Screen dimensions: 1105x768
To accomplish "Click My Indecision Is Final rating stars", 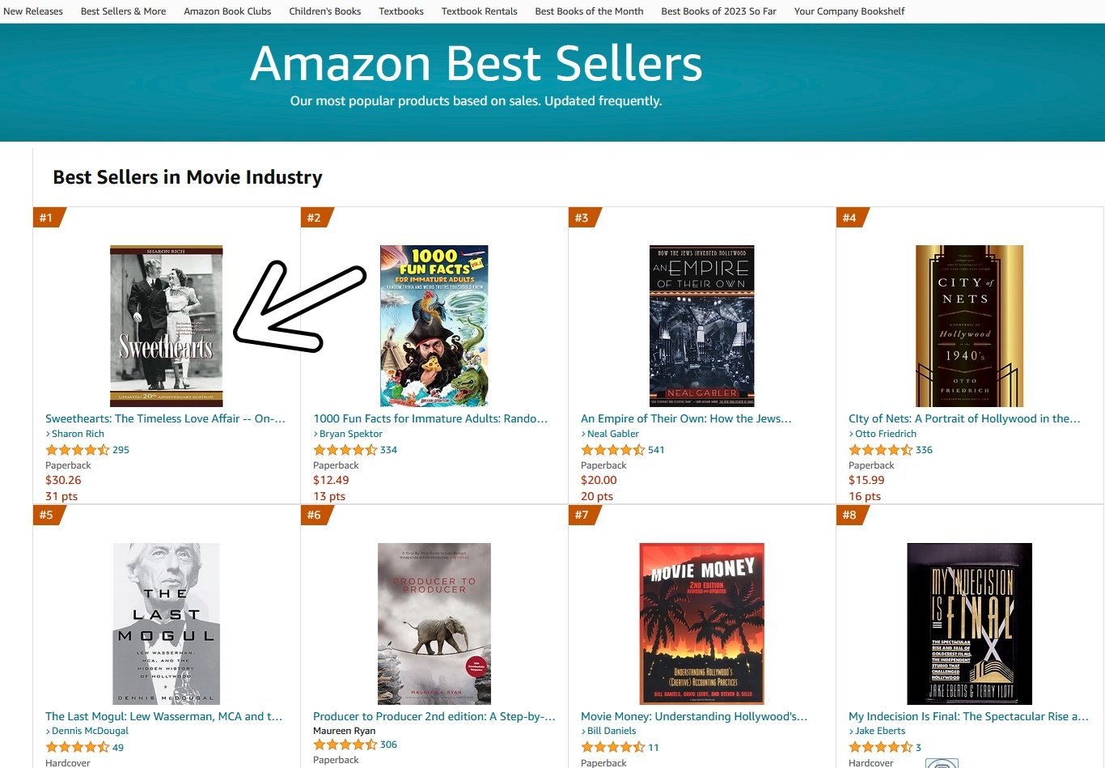I will 881,748.
